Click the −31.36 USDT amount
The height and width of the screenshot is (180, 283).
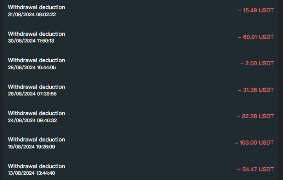(x=256, y=90)
